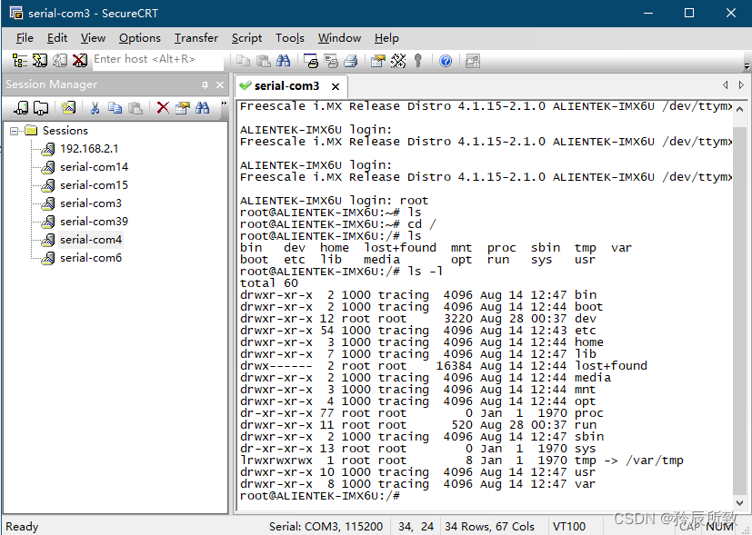Click the main toolbar Paste icon
Screen dimensions: 752x535
point(264,61)
